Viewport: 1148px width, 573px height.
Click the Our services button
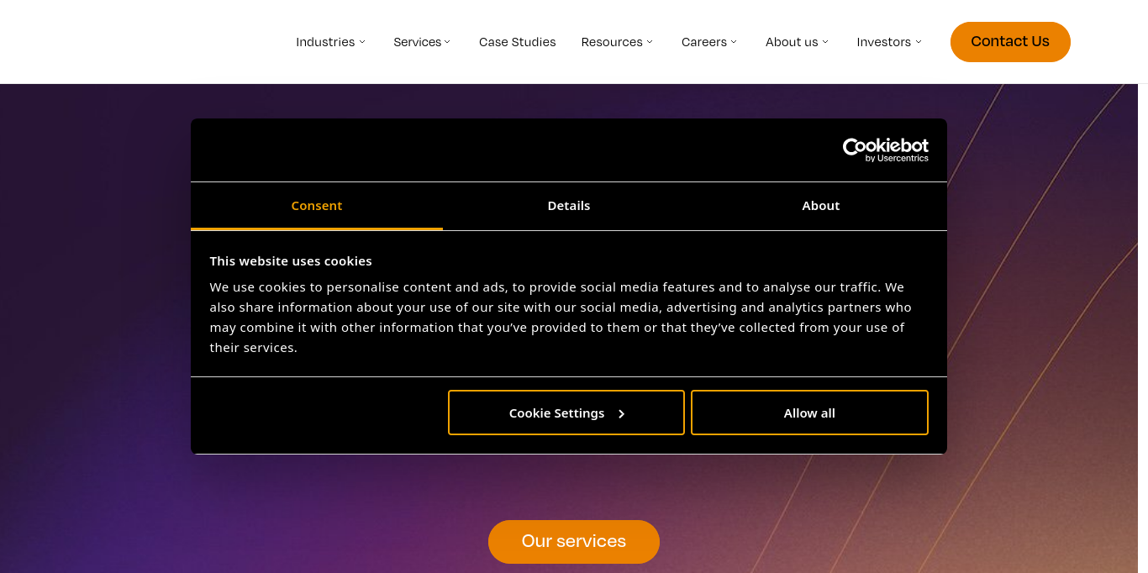pos(574,542)
